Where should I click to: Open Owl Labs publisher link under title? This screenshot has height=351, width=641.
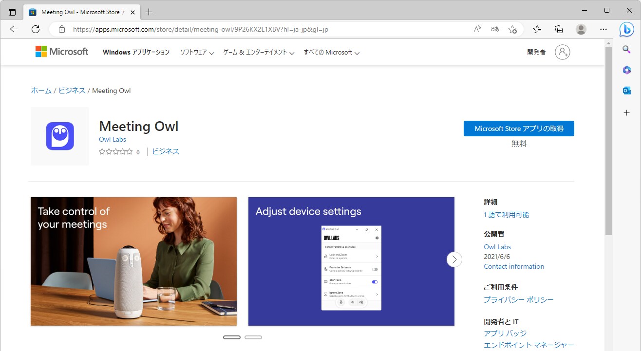pos(113,139)
